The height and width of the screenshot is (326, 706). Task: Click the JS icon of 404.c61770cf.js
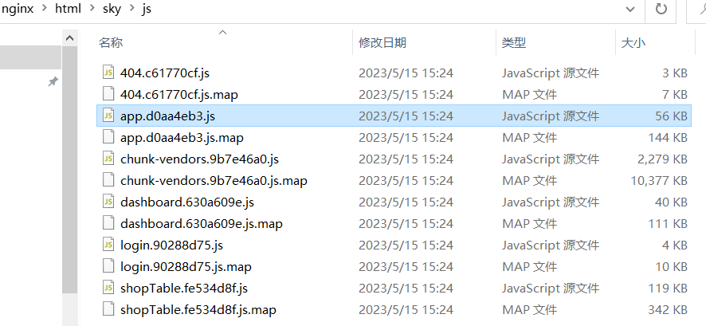(x=108, y=73)
